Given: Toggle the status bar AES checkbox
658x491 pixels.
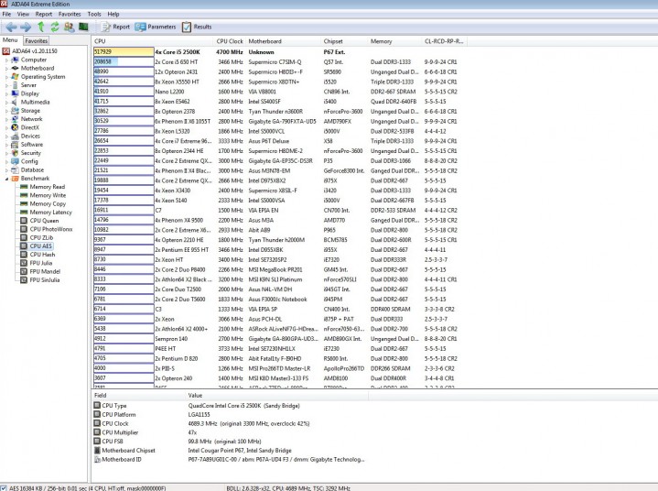Looking at the screenshot, I should pos(4,488).
